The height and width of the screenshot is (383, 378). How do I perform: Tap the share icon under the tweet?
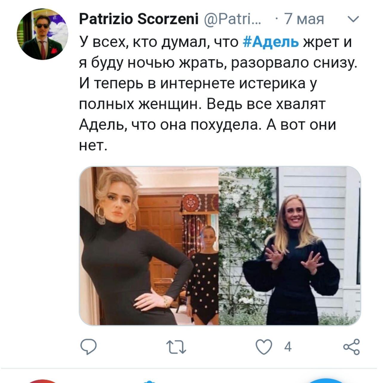[351, 347]
